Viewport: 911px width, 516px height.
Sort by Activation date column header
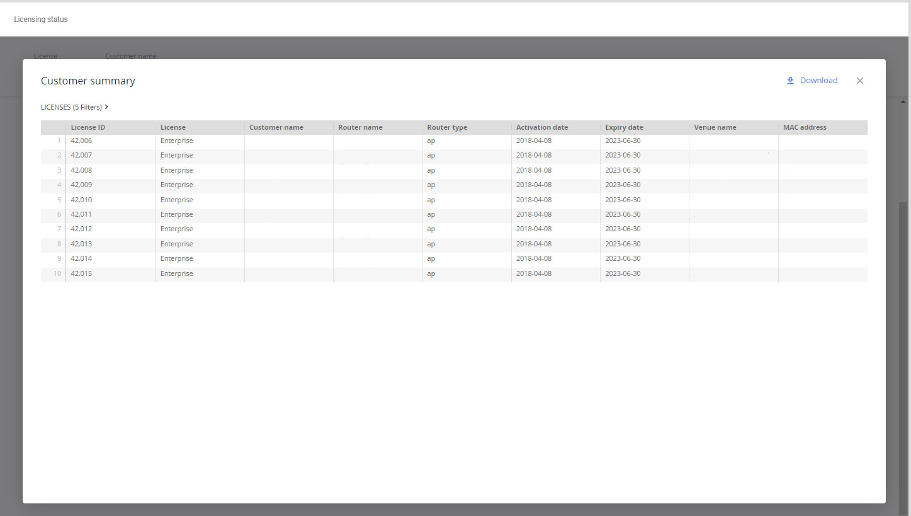541,127
